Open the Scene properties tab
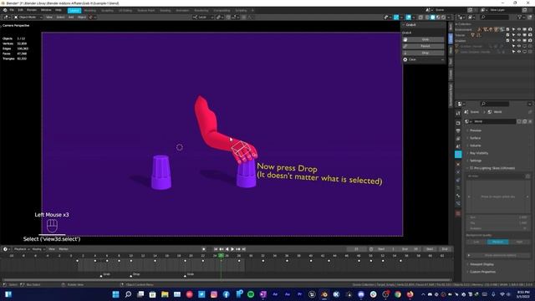The height and width of the screenshot is (301, 535). click(x=458, y=146)
